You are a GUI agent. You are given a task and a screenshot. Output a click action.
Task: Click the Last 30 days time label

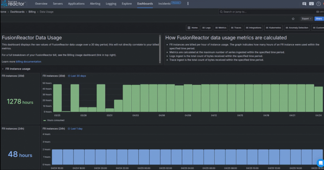coord(78,76)
